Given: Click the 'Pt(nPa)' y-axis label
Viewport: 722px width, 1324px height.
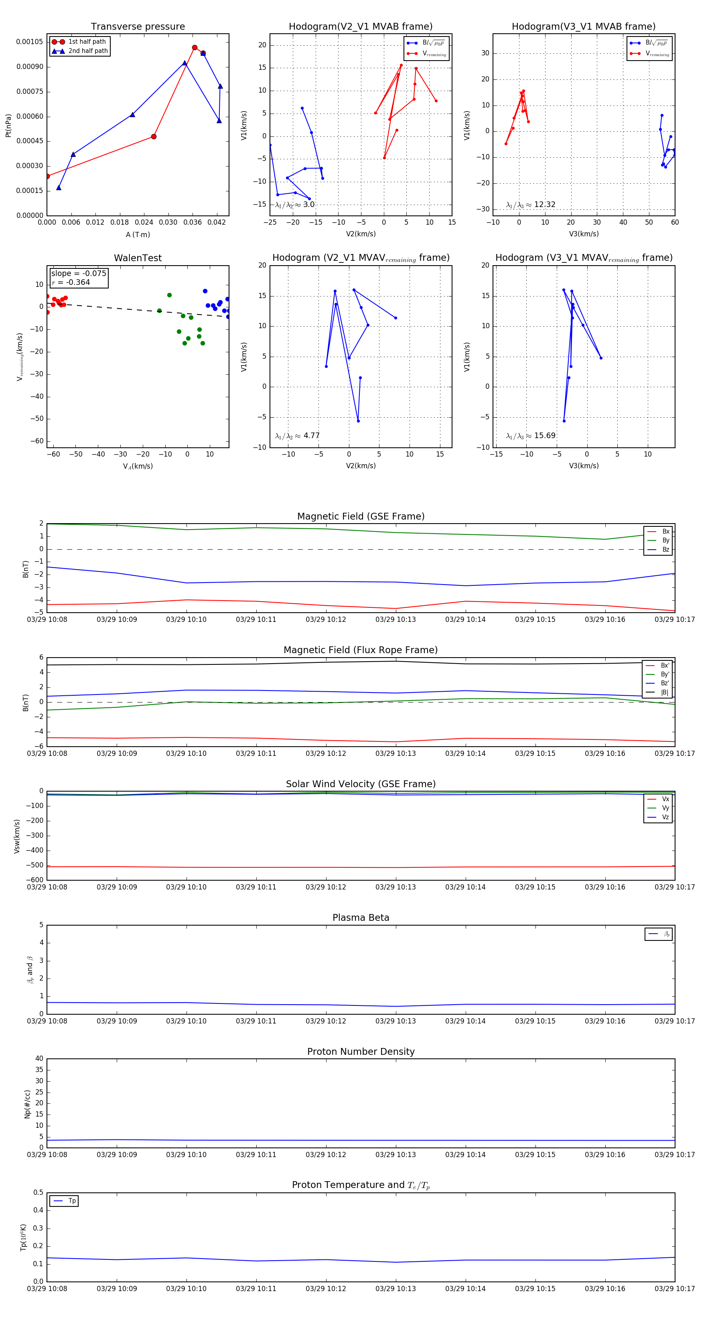Looking at the screenshot, I should [8, 125].
